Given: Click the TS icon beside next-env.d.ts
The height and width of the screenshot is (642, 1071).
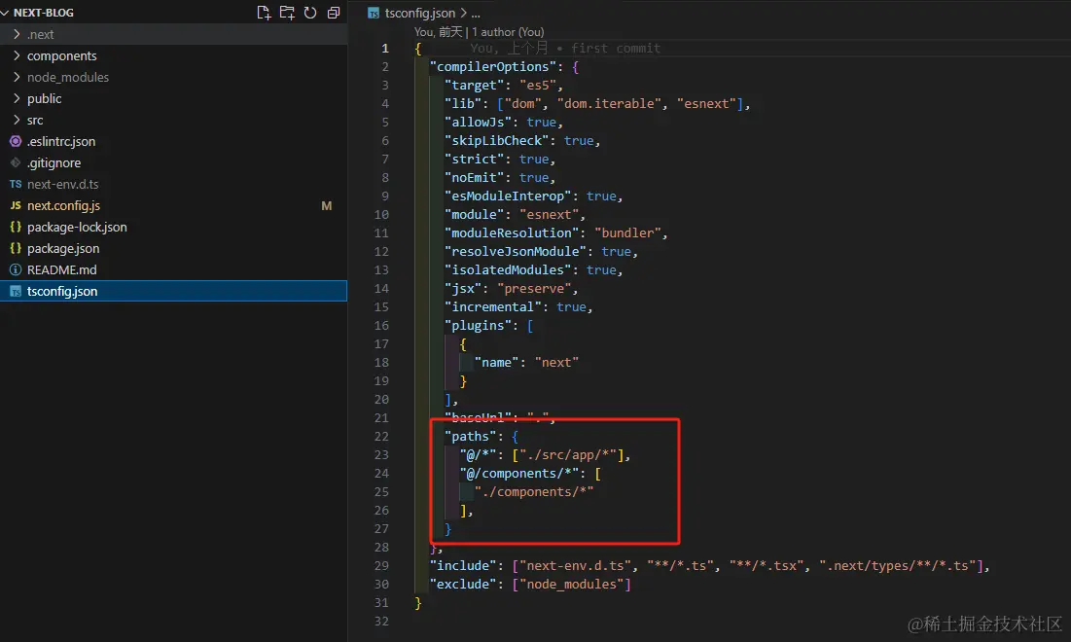Looking at the screenshot, I should tap(16, 185).
